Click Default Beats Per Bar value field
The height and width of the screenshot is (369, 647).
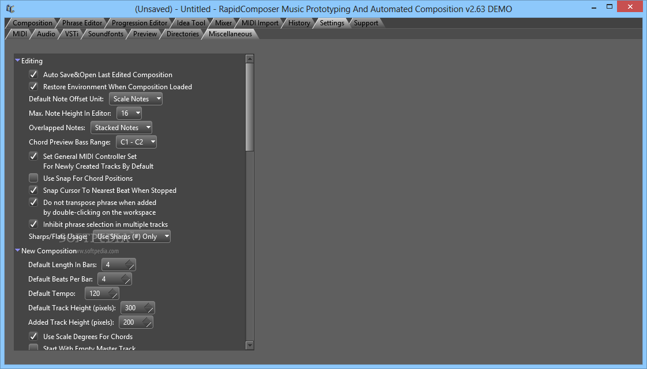[x=114, y=279]
